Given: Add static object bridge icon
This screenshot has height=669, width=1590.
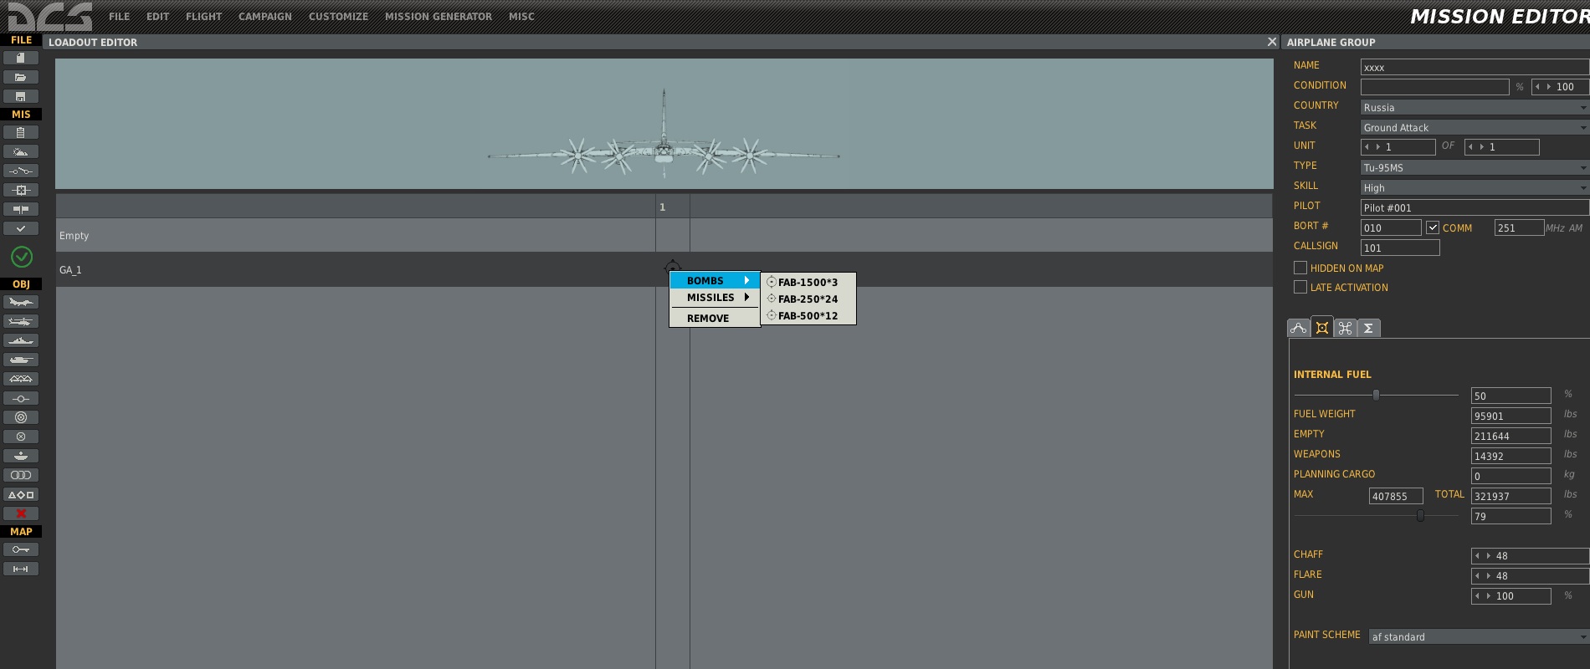Looking at the screenshot, I should click(x=21, y=379).
